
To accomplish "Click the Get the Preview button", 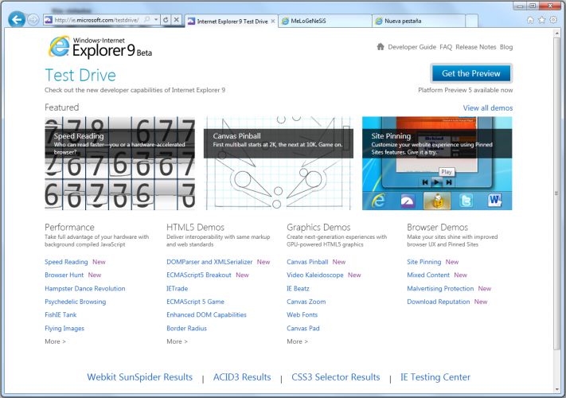I will (471, 73).
